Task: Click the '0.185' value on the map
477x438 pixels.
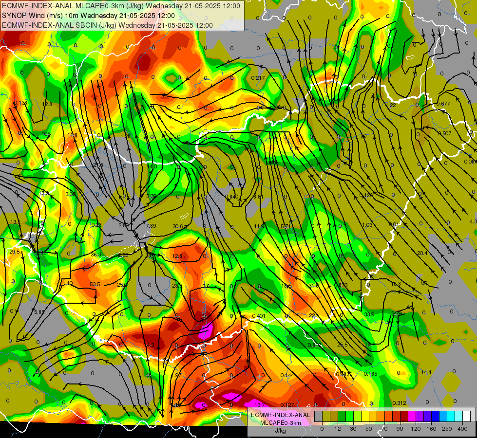Action: click(370, 374)
